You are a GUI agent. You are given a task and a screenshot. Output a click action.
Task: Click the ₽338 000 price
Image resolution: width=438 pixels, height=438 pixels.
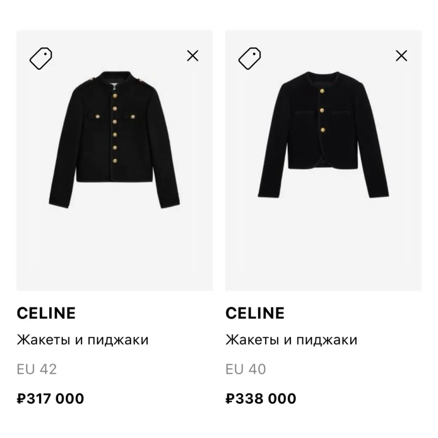[x=260, y=399]
